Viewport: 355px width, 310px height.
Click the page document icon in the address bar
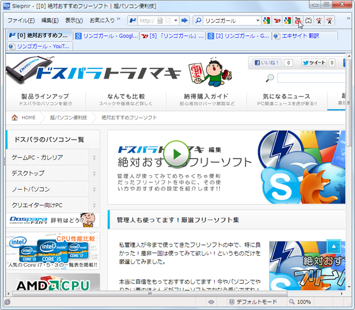[160, 21]
